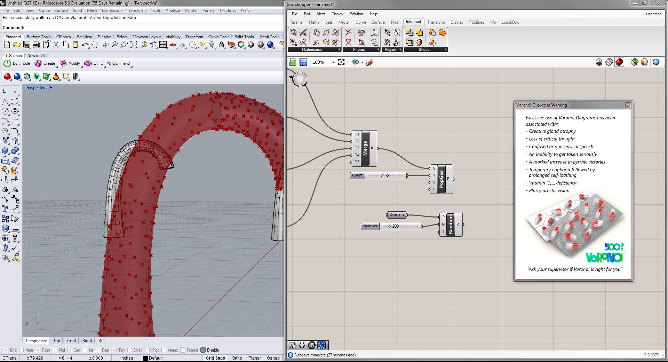Open the Perspective viewport title dropdown arrow
Image resolution: width=668 pixels, height=362 pixels.
coord(51,88)
